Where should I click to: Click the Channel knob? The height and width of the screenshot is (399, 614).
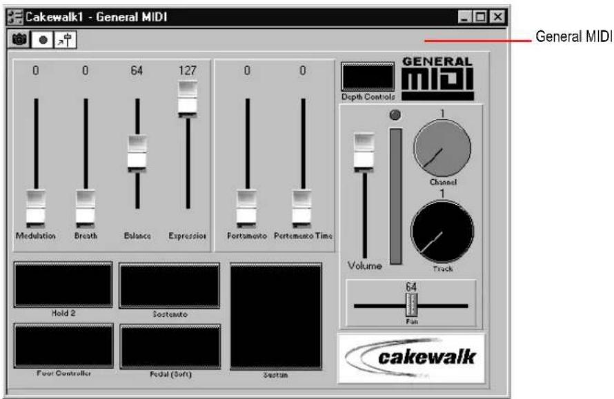(x=442, y=149)
